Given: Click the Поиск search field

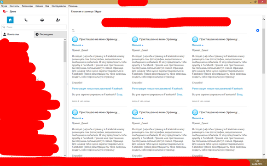Looking at the screenshot, I should point(34,27).
